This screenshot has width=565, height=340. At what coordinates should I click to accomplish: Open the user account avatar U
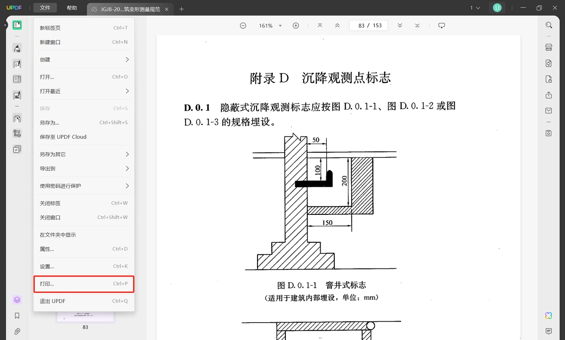(497, 8)
